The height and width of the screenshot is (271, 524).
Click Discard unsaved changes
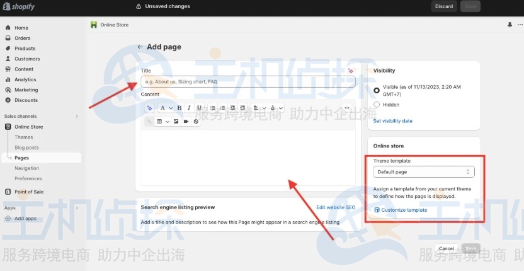click(x=444, y=6)
